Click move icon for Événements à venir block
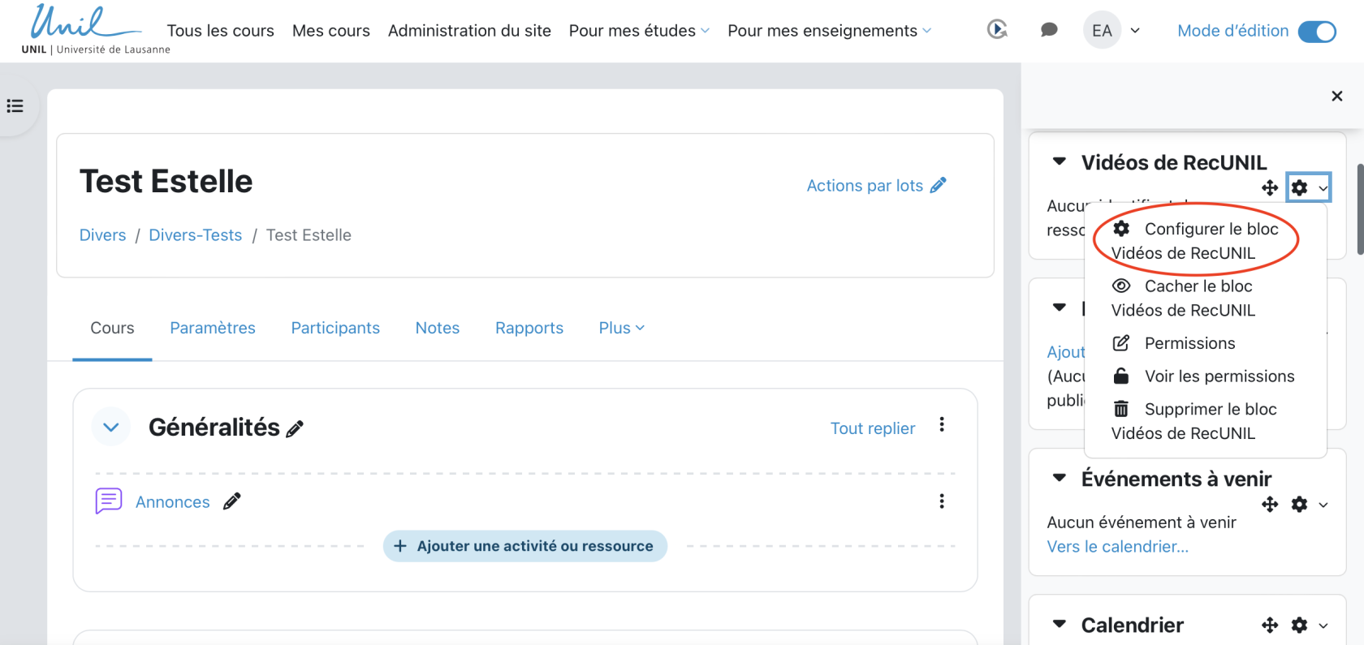1364x645 pixels. coord(1270,505)
